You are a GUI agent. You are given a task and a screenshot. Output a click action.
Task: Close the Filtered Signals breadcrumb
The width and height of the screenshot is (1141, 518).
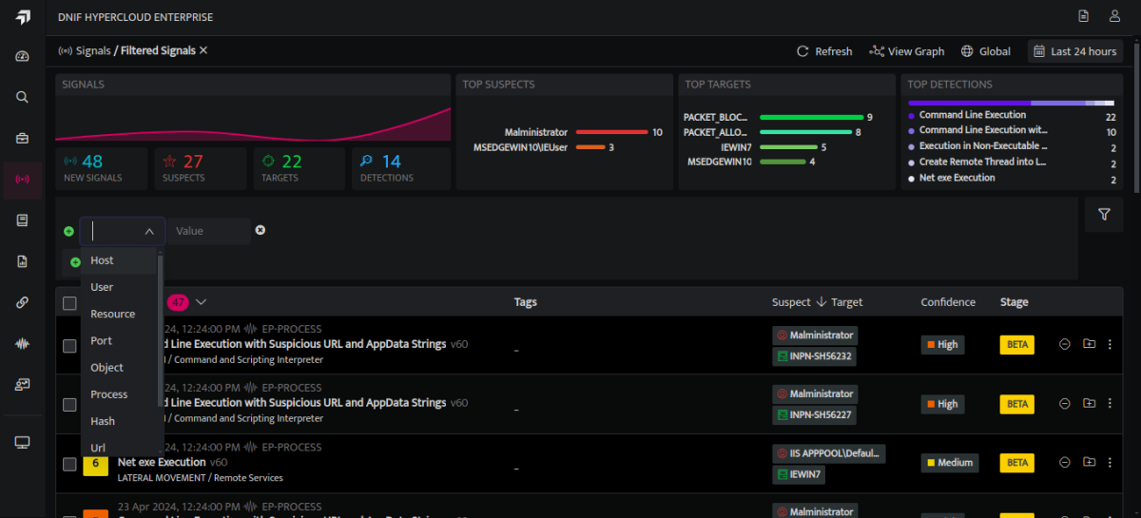pyautogui.click(x=203, y=50)
